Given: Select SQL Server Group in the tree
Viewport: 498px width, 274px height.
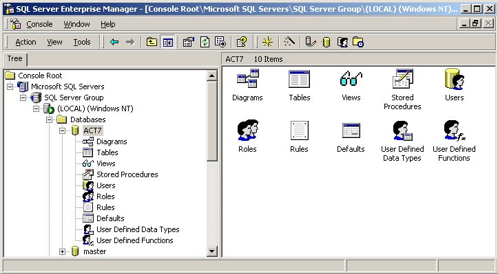Looking at the screenshot, I should (74, 98).
